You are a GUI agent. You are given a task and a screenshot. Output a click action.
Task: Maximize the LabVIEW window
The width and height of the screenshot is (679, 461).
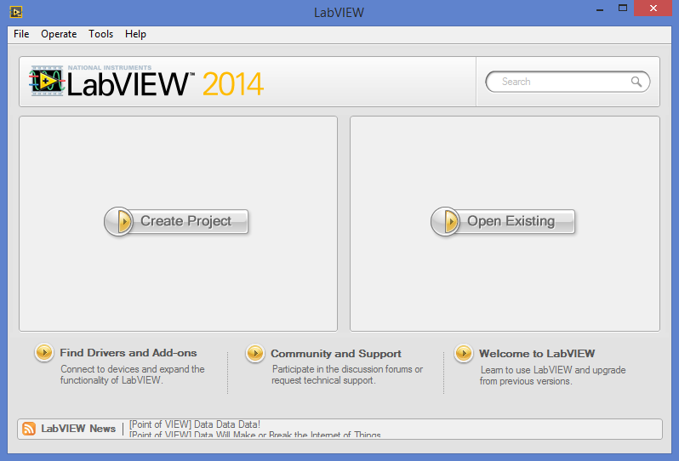tap(623, 9)
